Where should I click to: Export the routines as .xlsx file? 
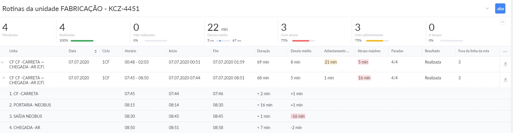[500, 8]
